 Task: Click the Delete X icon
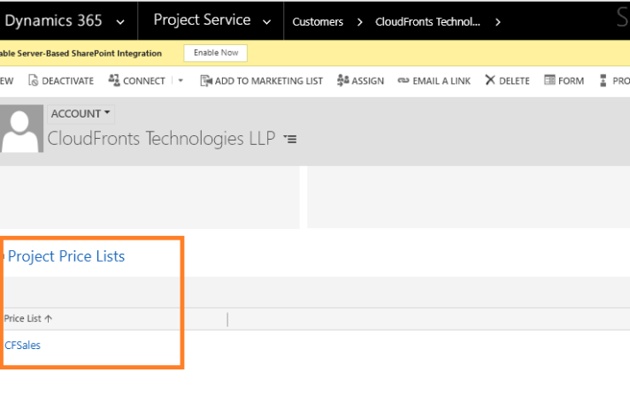pos(489,80)
